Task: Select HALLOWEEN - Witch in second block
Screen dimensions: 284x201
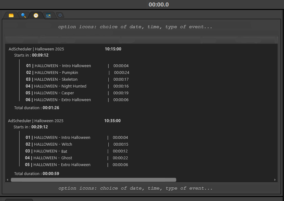Action: tap(53, 144)
